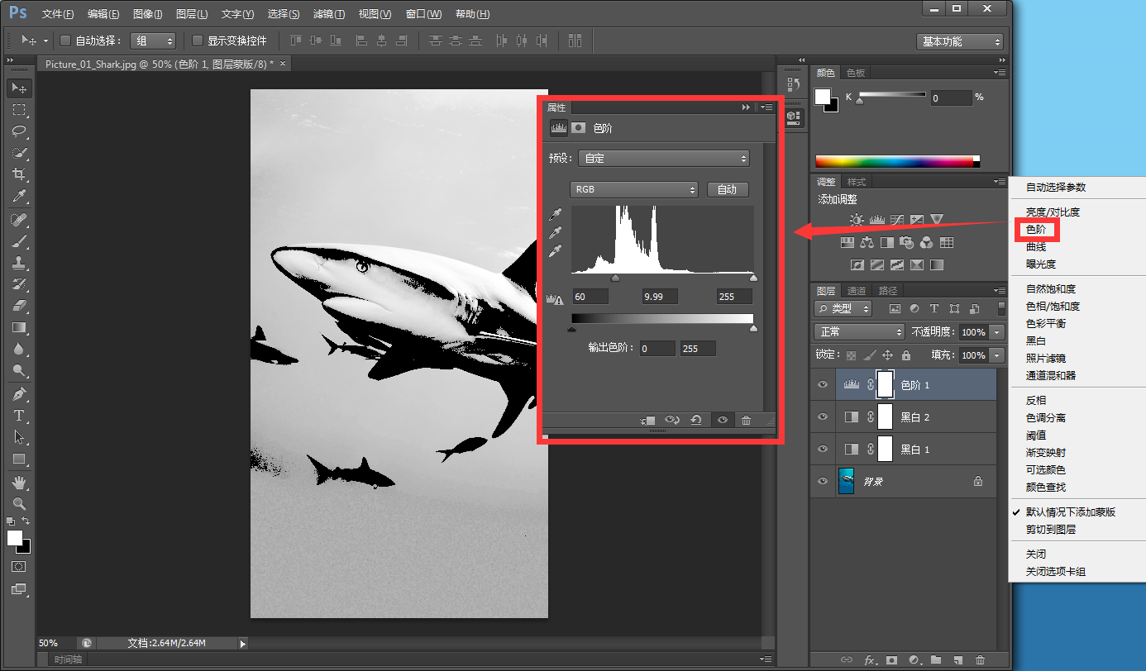Open the 预设 preset dropdown
This screenshot has height=671, width=1146.
[666, 159]
